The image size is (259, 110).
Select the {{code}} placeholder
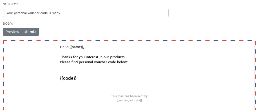point(68,78)
